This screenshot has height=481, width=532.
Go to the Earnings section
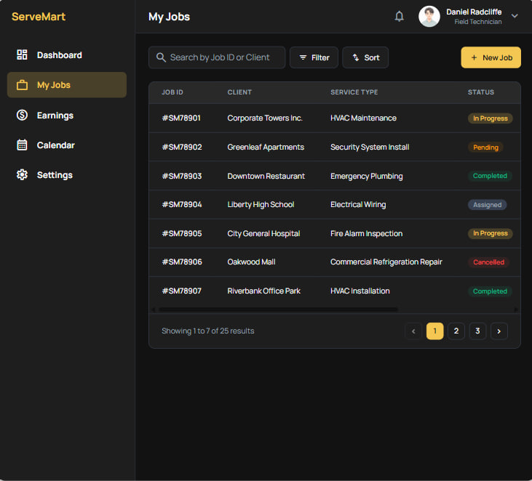[x=67, y=116]
